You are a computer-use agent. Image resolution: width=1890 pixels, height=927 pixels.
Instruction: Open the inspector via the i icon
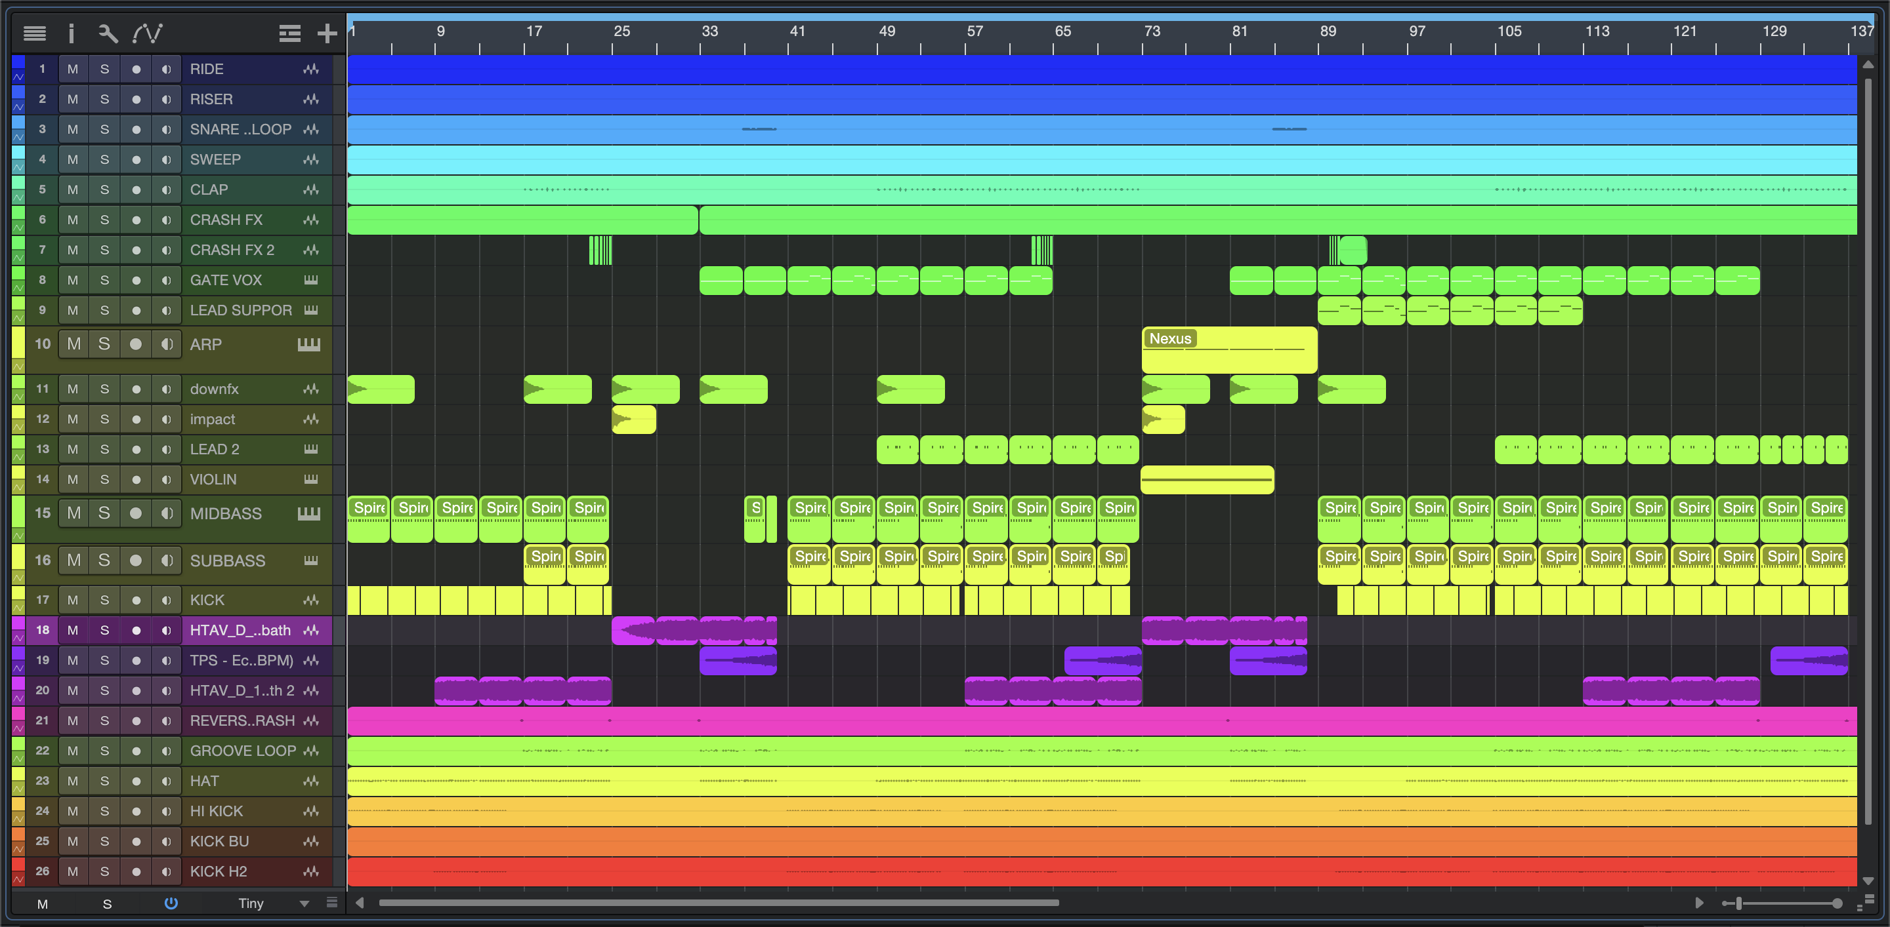(x=71, y=33)
